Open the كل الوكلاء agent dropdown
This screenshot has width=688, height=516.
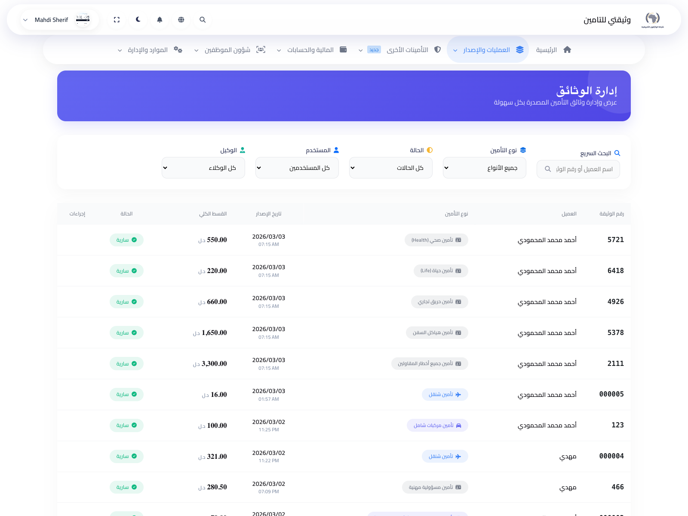coord(203,168)
